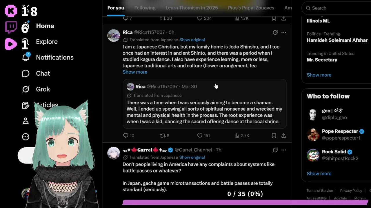The height and width of the screenshot is (208, 371).
Task: Expand trending list with Show more
Action: tap(319, 75)
